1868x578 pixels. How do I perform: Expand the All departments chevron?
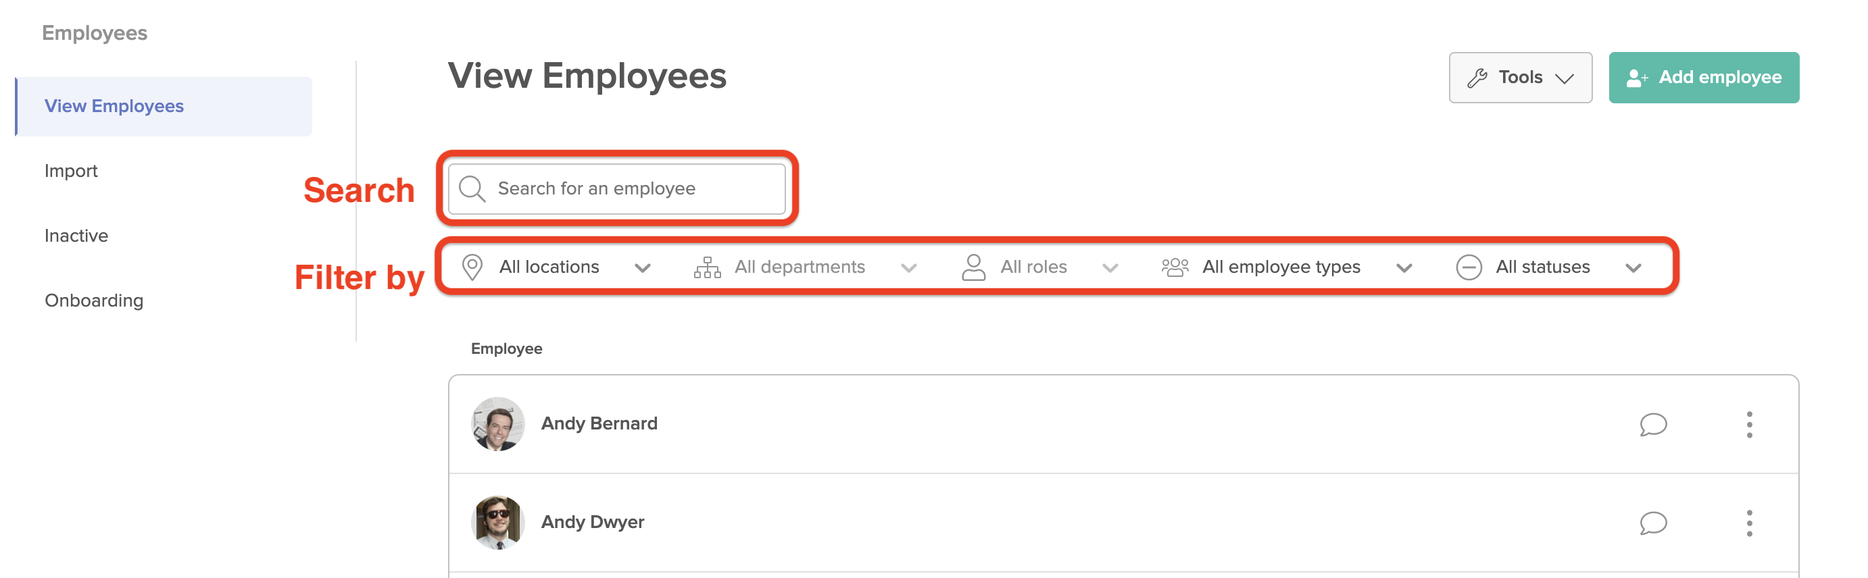click(x=908, y=268)
